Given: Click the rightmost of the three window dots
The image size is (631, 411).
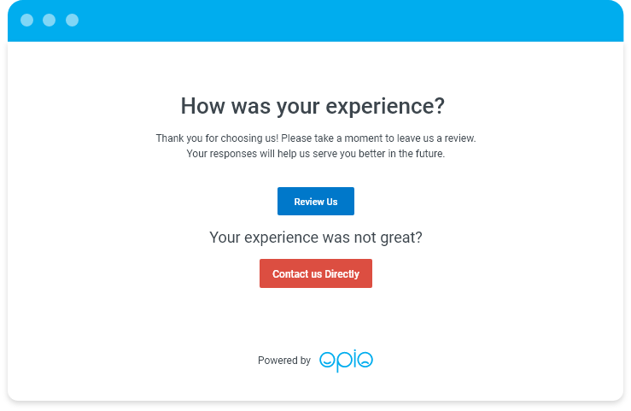Looking at the screenshot, I should pos(72,20).
